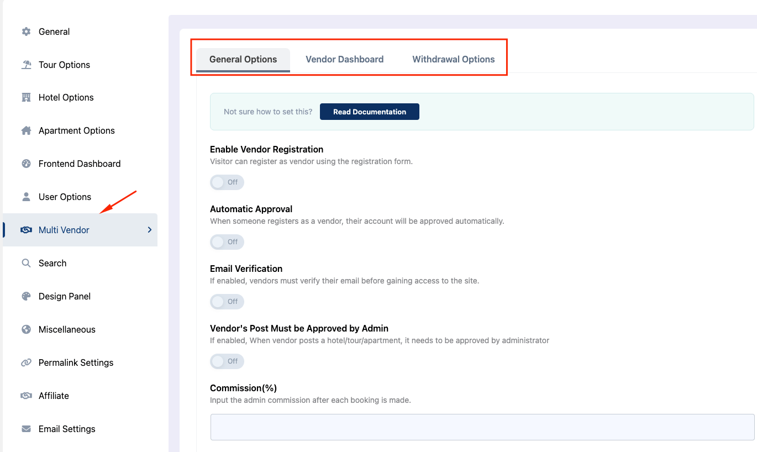Enable Vendor's Post Must be Approved toggle

(227, 361)
